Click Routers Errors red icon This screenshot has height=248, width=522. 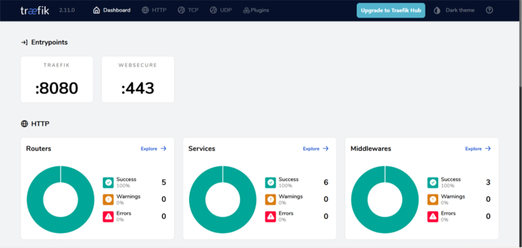[x=108, y=216]
